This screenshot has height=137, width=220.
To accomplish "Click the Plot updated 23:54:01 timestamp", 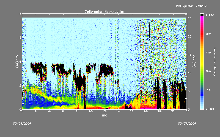I will pyautogui.click(x=196, y=6).
